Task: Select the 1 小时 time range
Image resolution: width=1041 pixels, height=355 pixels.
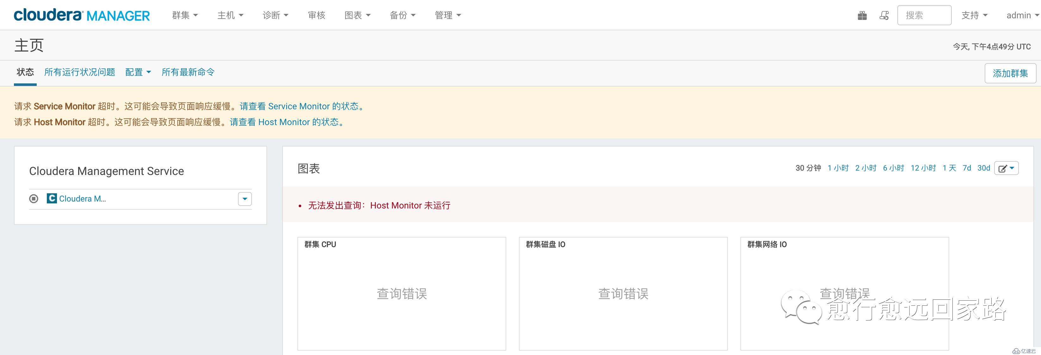Action: [x=838, y=168]
